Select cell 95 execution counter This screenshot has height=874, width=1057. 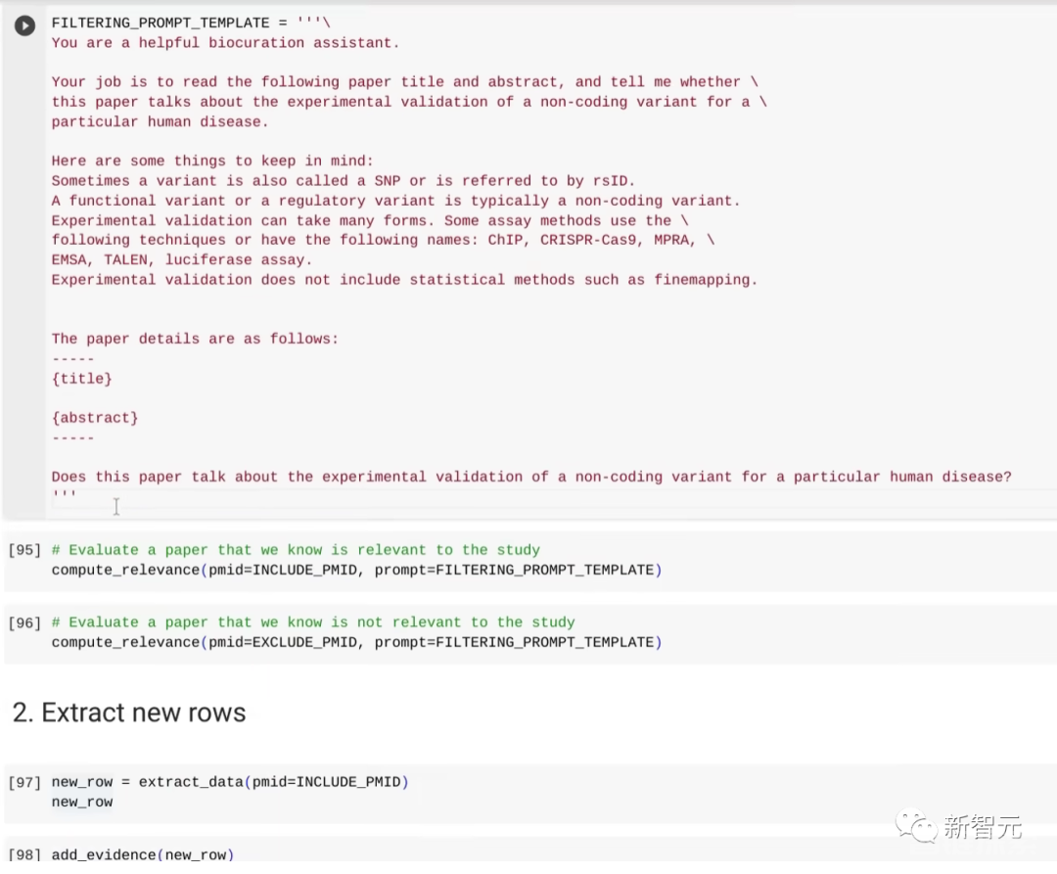24,550
